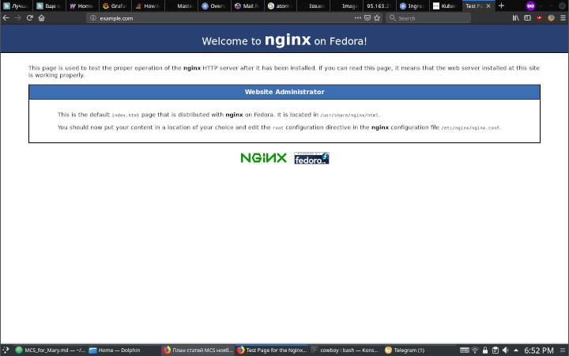569x356 pixels.
Task: Toggle the browser sidebar view
Action: point(527,17)
